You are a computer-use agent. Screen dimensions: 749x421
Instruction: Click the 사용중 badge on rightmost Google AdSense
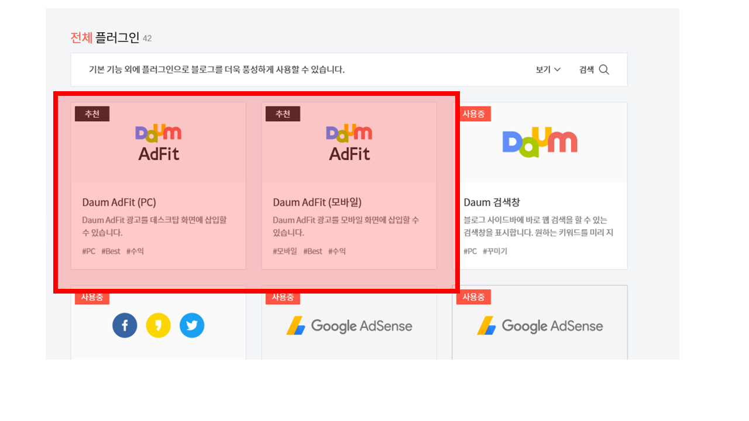[x=474, y=298]
